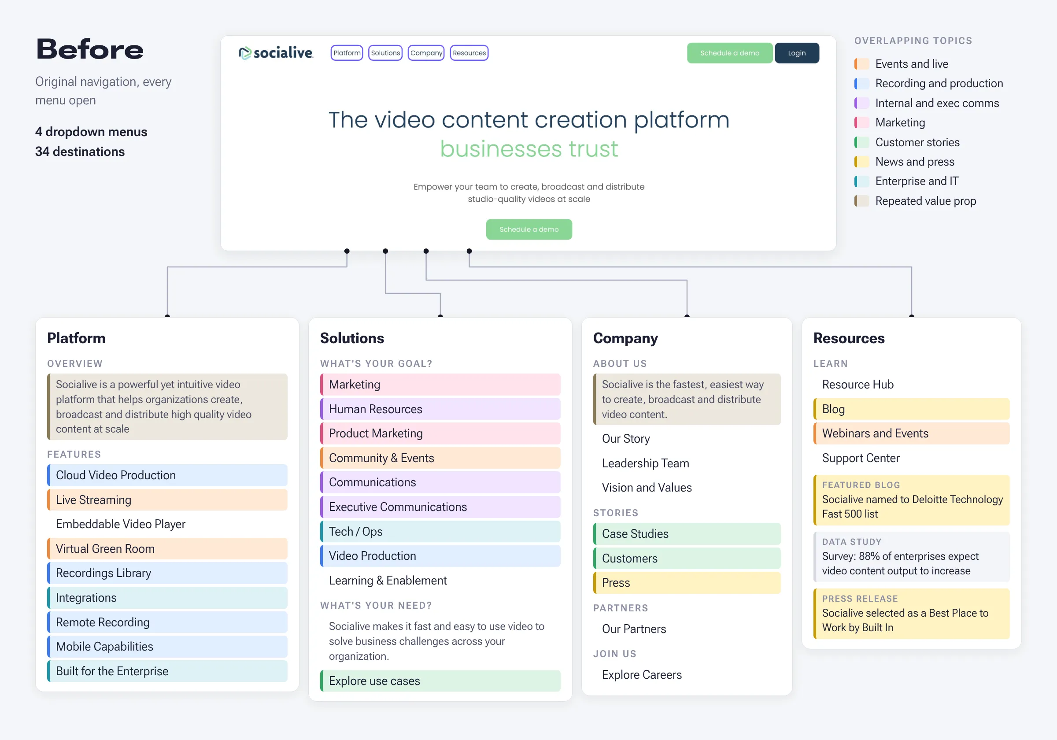Screen dimensions: 1057x740
Task: Select Community & Events solution
Action: (440, 458)
